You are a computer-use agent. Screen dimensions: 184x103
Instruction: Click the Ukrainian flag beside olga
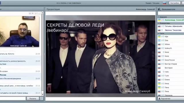pos(159,37)
